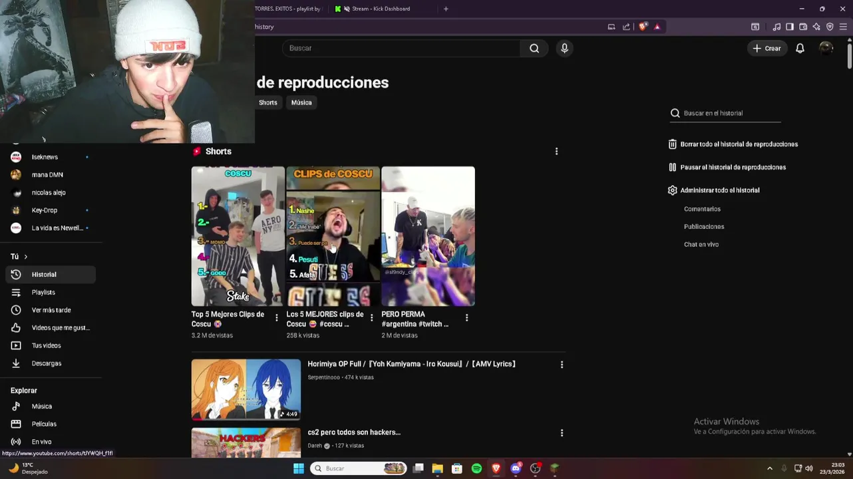Play the Horimiya OP Full video thumbnail
This screenshot has width=853, height=479.
click(x=246, y=390)
